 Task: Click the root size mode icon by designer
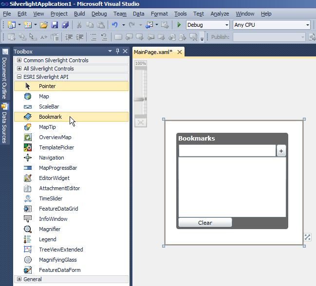pos(308,237)
